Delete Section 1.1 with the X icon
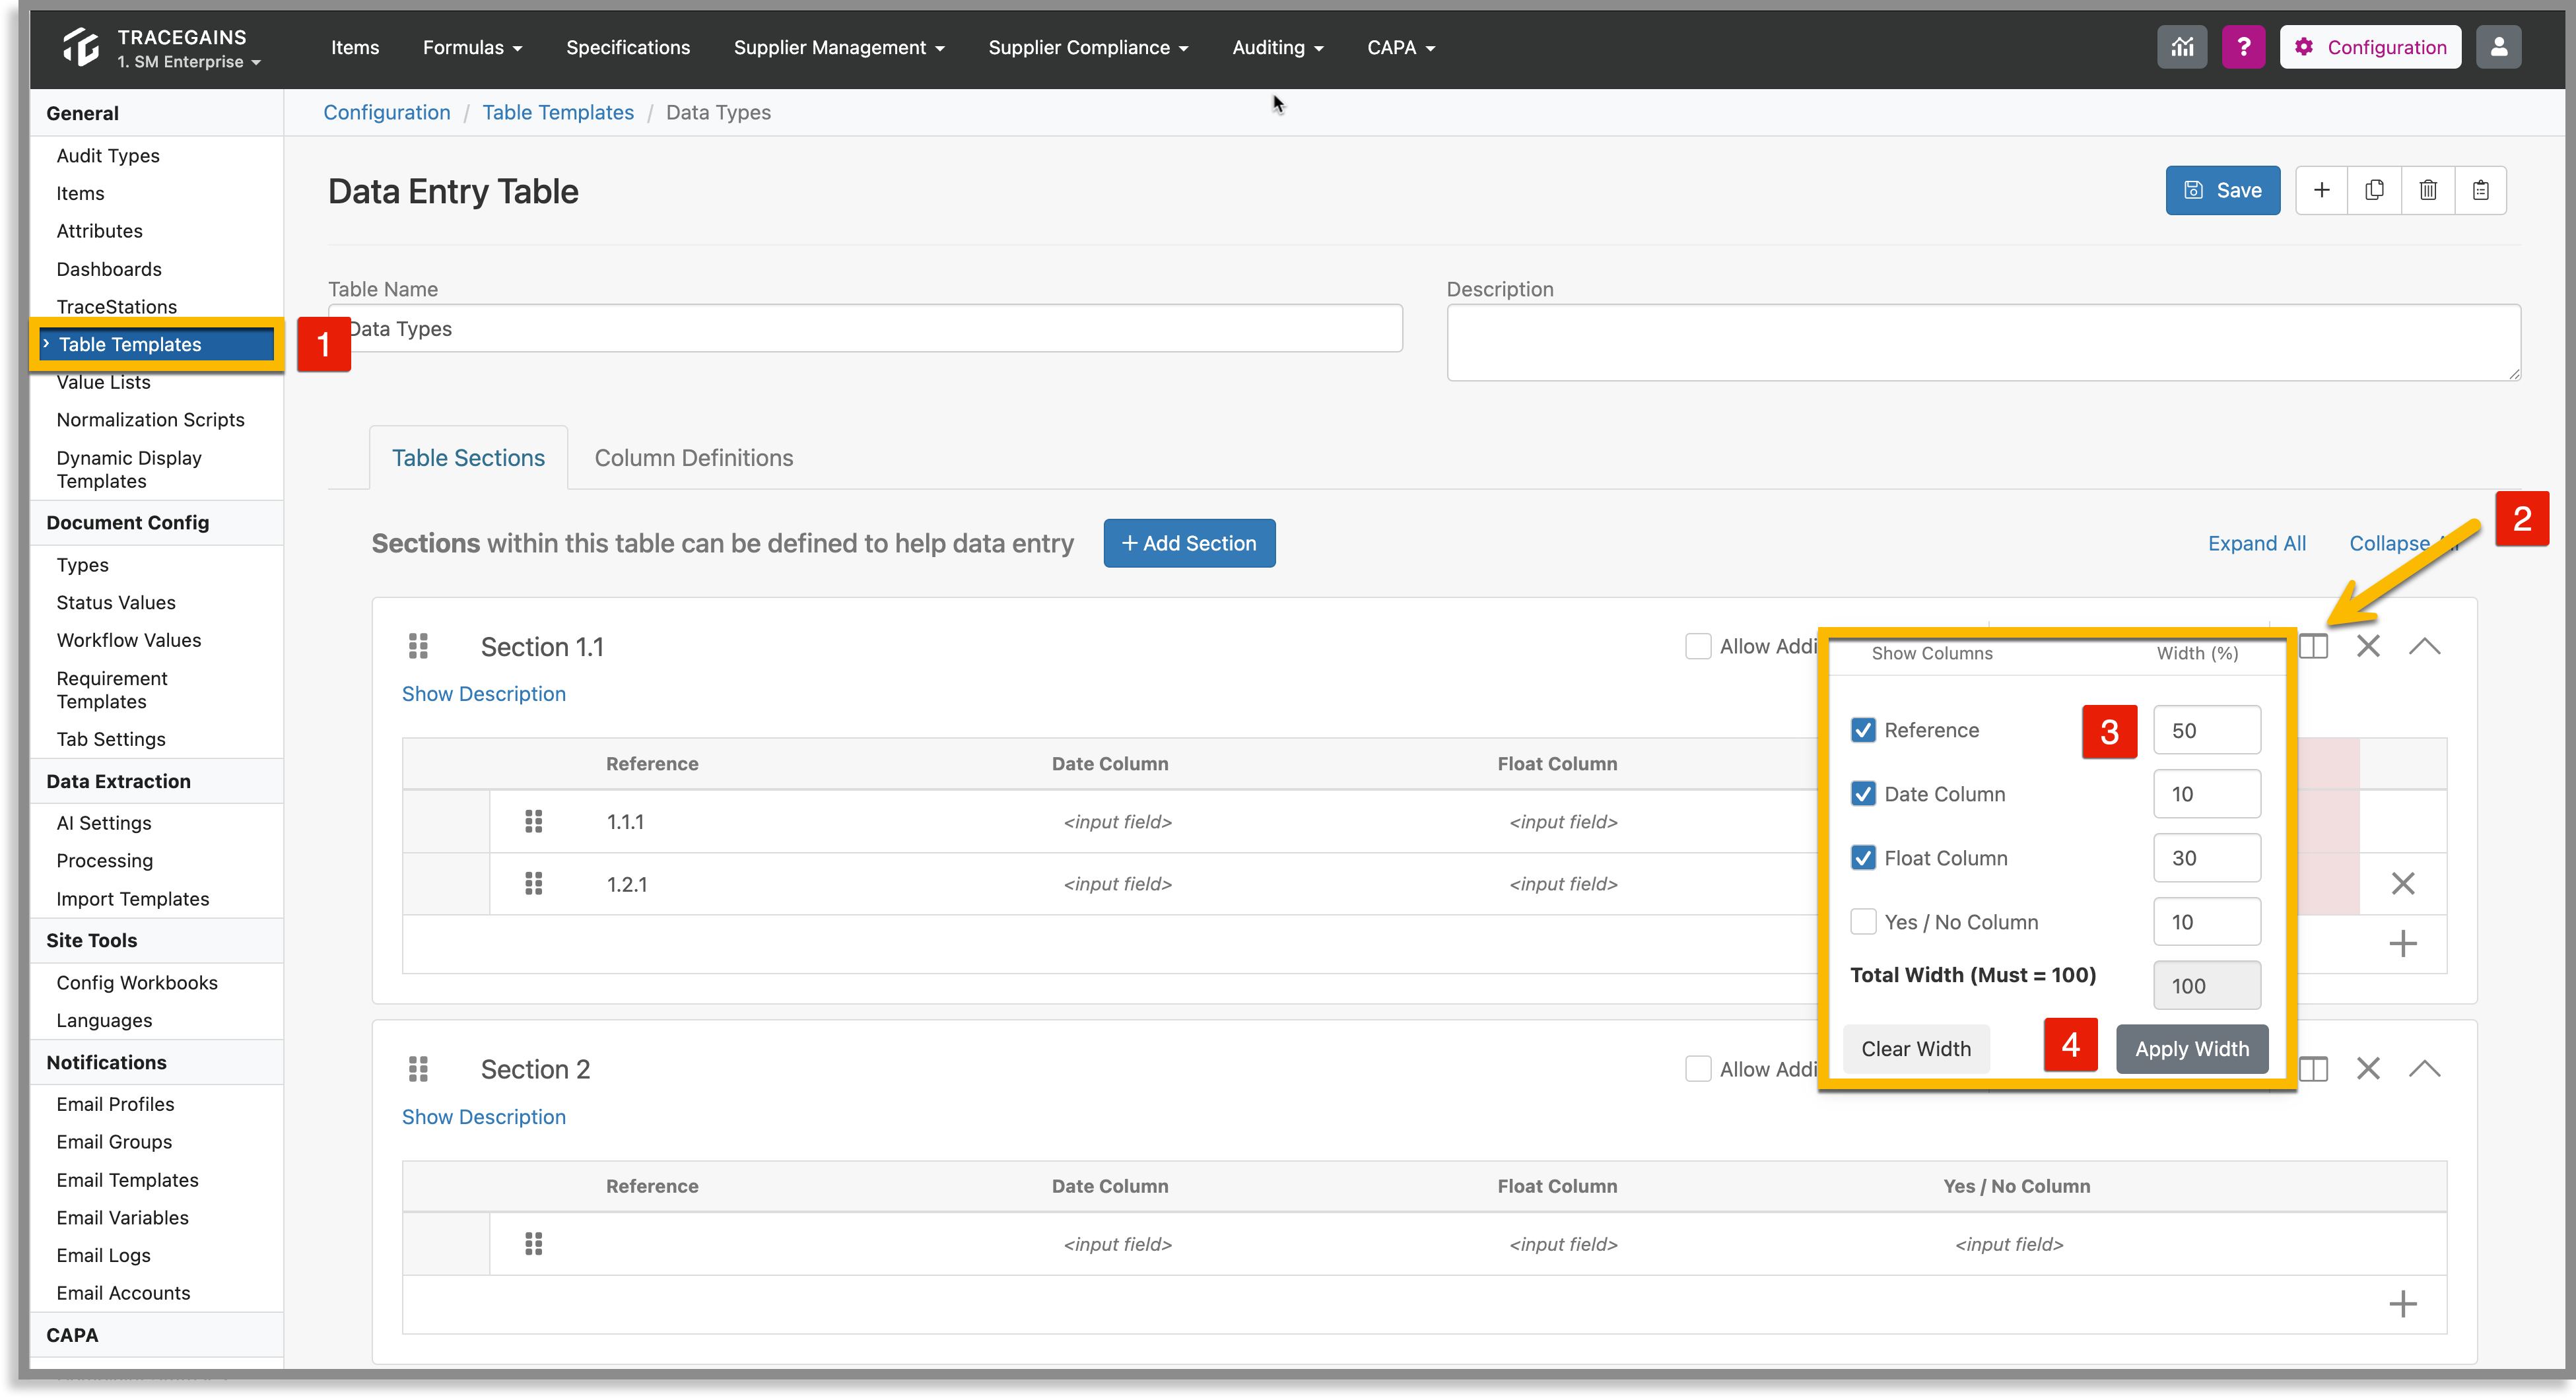The image size is (2576, 1398). tap(2368, 646)
